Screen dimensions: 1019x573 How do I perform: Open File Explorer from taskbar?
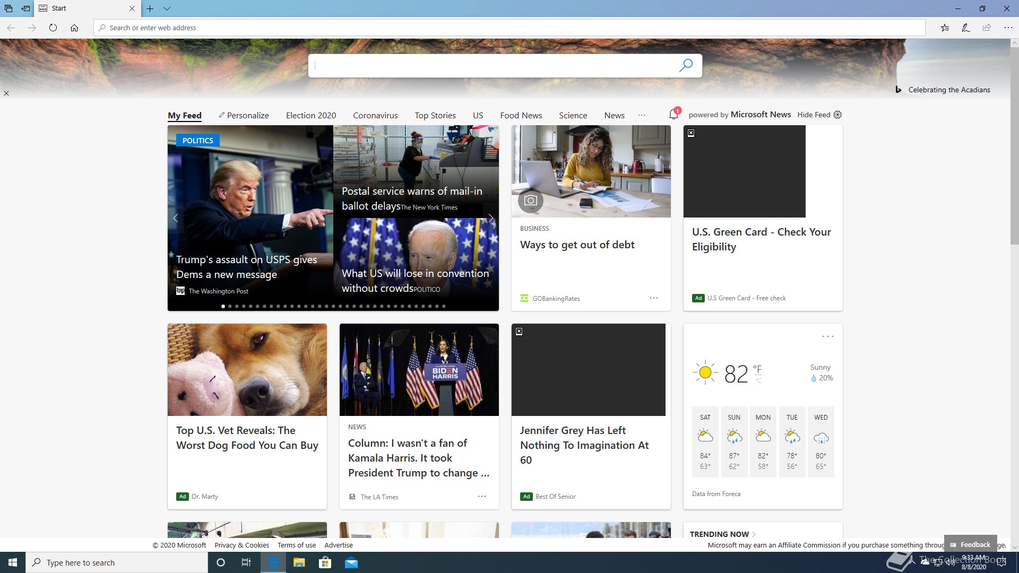coord(299,562)
